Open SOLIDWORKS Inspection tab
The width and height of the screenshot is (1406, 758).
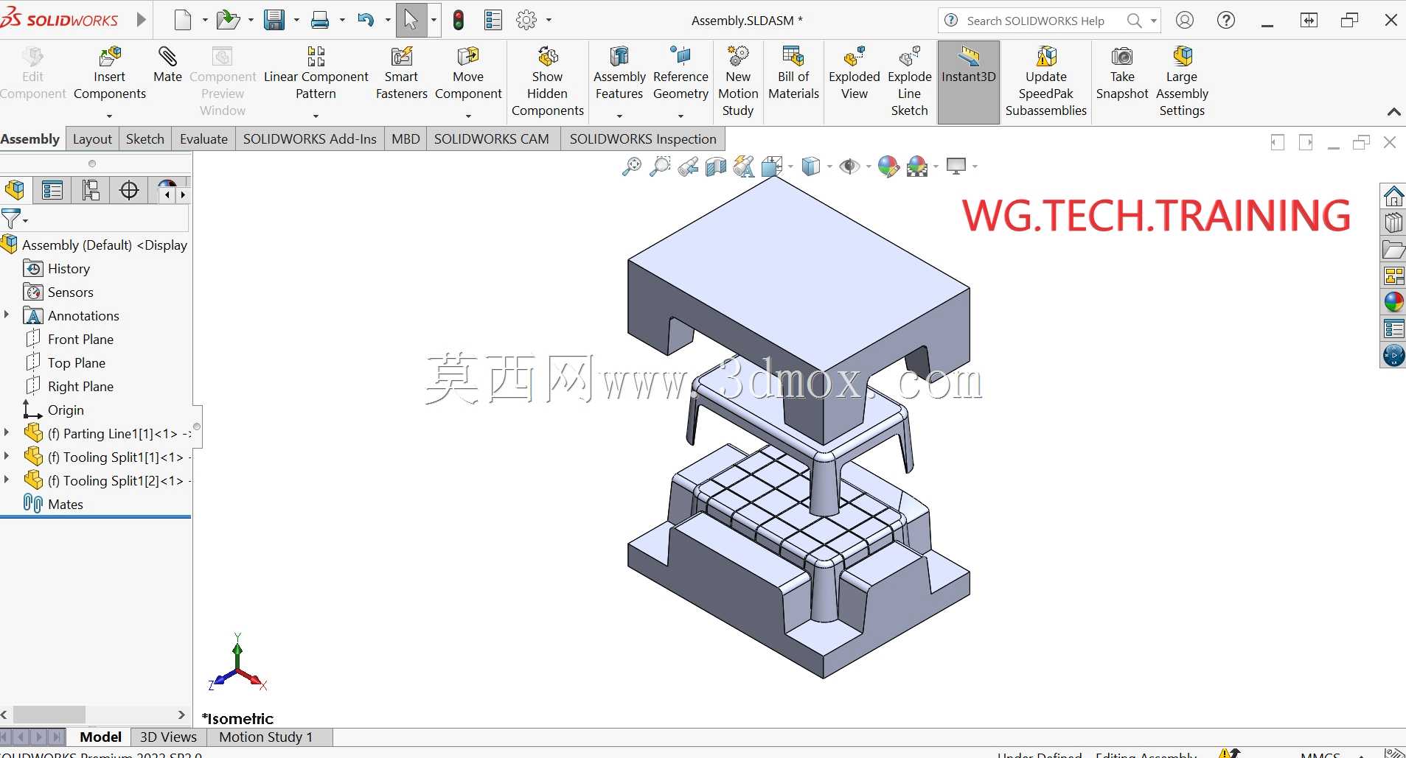643,139
